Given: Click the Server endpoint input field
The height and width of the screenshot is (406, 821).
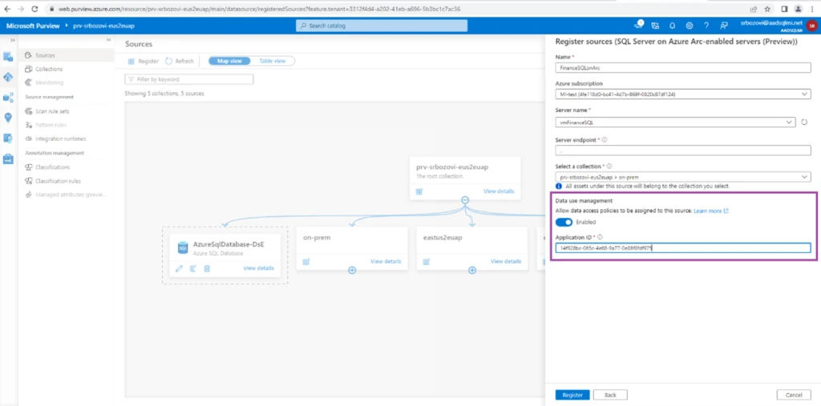Looking at the screenshot, I should click(683, 150).
